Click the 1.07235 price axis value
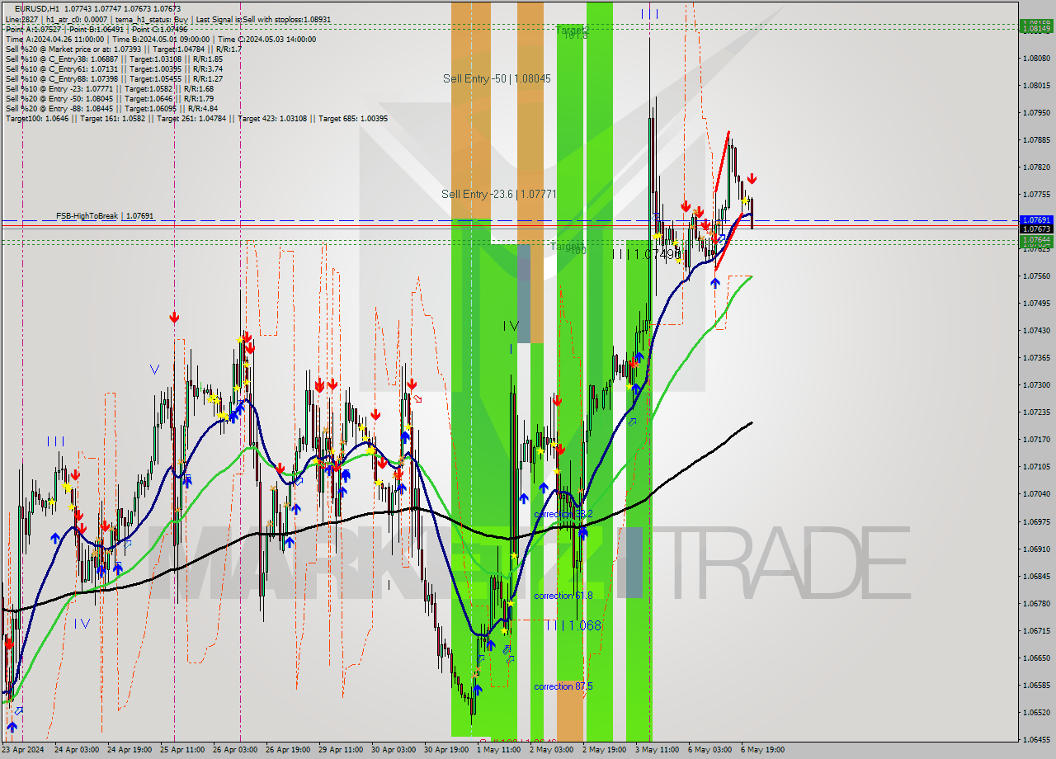 1036,412
